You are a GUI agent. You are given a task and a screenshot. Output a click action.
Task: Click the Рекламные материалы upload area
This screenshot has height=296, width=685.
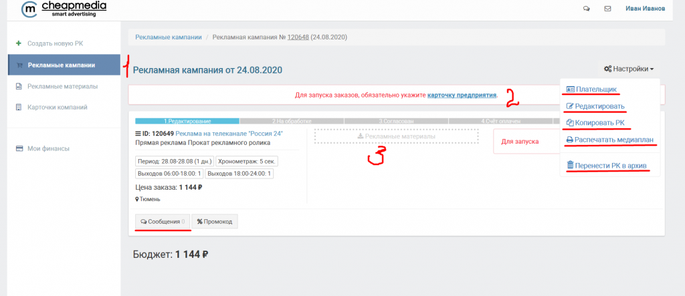tap(397, 136)
